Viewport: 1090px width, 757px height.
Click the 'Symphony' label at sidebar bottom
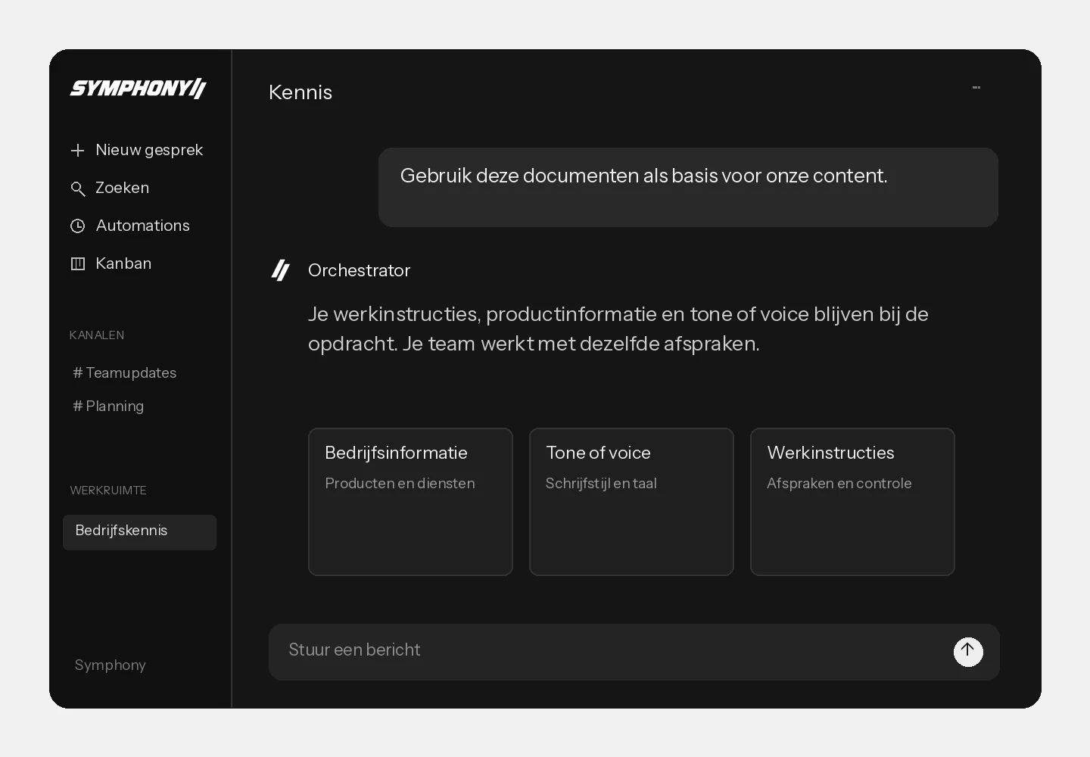111,665
